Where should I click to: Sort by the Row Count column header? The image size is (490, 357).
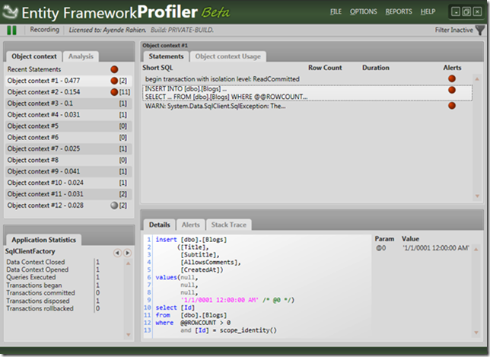tap(325, 68)
